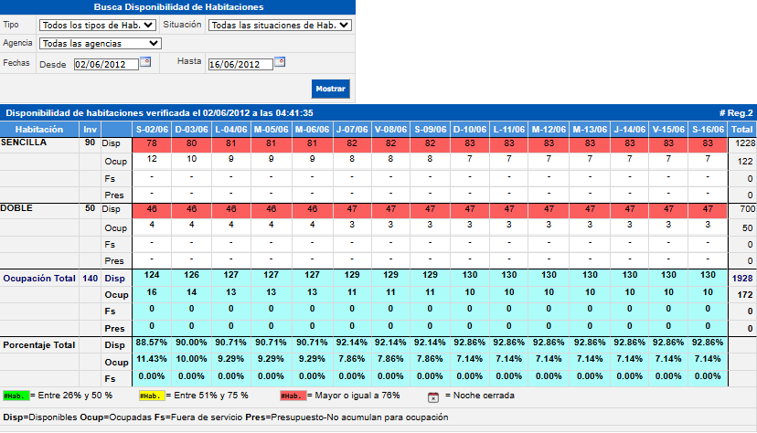Viewport: 757px width, 433px height.
Task: Click the red 76% or more legend swatch
Action: [292, 396]
